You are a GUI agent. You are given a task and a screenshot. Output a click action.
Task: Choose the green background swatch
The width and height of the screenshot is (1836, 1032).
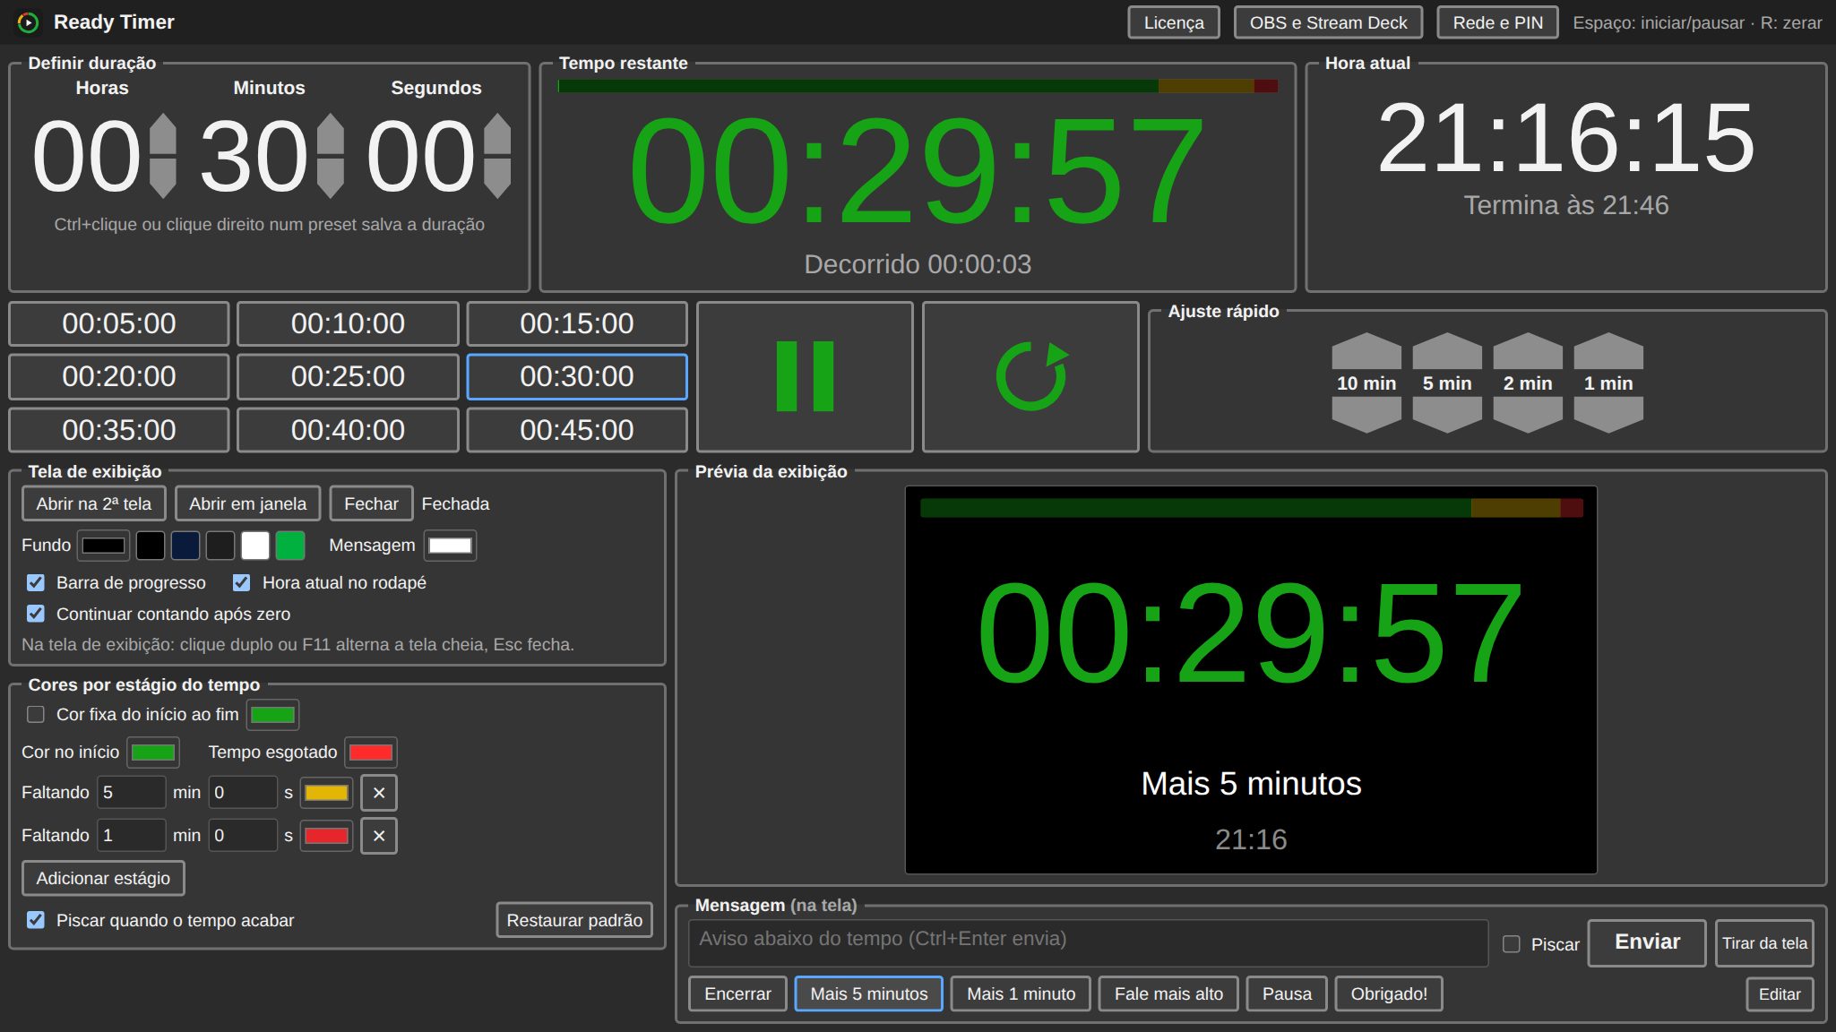pos(290,546)
